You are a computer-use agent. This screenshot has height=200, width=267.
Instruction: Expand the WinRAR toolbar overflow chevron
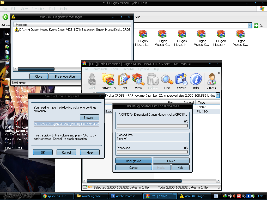coord(219,73)
